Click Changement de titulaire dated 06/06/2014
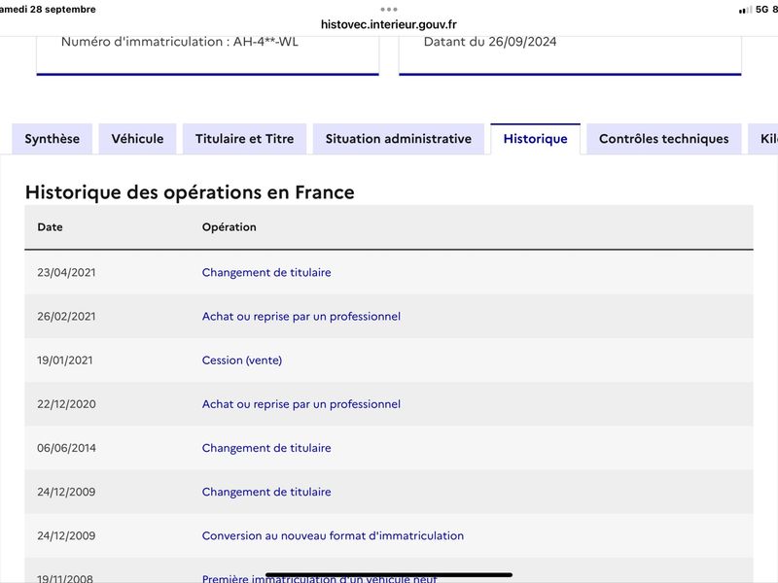The height and width of the screenshot is (583, 778). click(266, 448)
